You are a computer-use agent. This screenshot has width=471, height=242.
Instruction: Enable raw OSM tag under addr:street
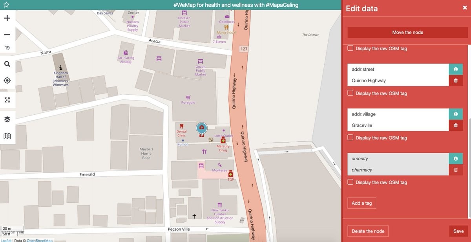[x=351, y=93]
